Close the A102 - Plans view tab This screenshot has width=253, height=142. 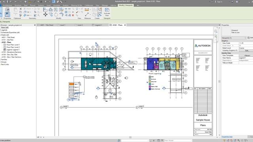pos(125,25)
